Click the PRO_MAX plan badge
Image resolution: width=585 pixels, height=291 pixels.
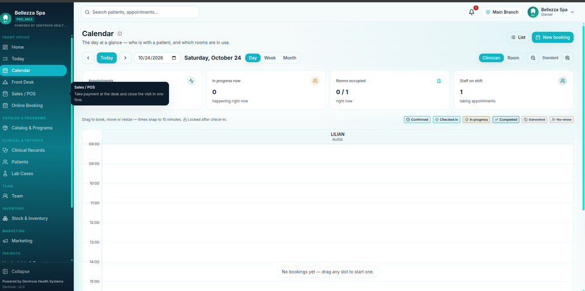tap(25, 19)
